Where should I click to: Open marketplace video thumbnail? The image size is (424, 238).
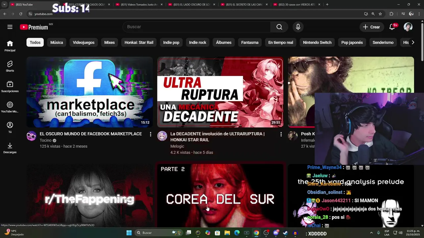coord(89,92)
